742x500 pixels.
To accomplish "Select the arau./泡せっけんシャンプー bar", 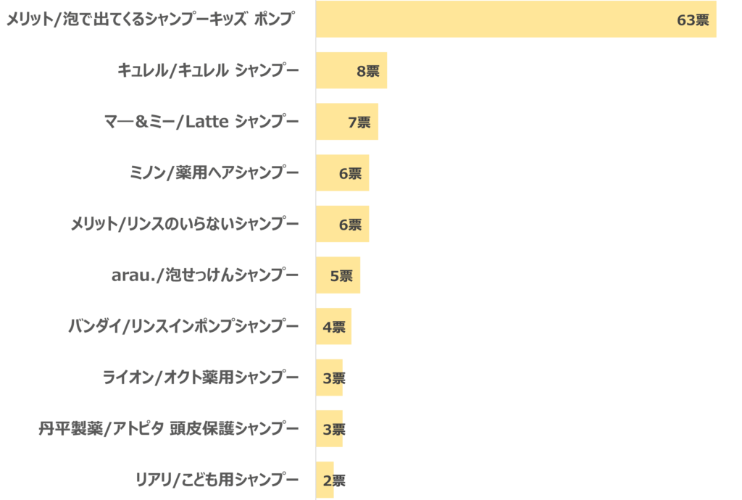I will (338, 275).
